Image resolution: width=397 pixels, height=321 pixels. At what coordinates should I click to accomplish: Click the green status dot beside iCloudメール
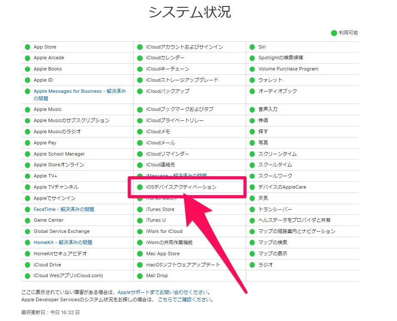[140, 143]
